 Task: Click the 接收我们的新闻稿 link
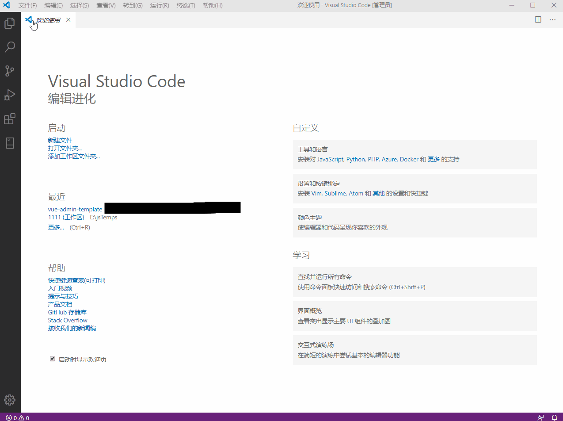[x=72, y=328]
